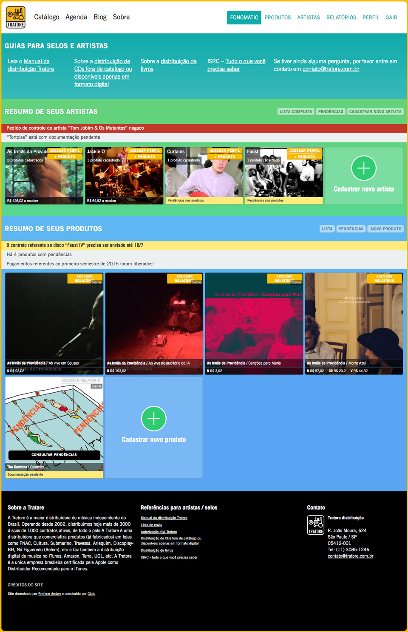This screenshot has width=408, height=632.
Task: Click + PRODUTO on As Irmãs da Providência card
Action: 65,156
